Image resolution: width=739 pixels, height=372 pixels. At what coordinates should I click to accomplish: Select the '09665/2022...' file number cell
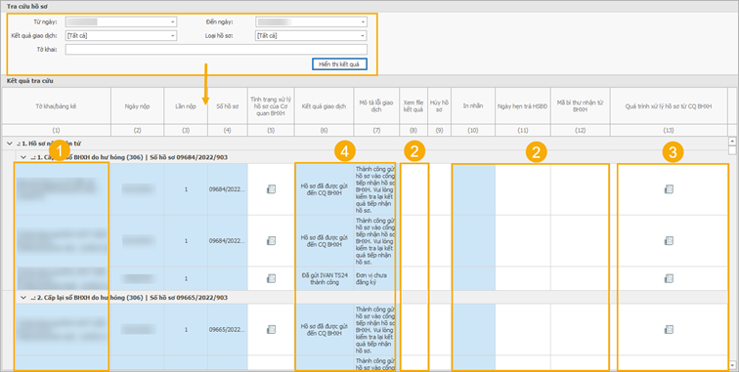[228, 329]
